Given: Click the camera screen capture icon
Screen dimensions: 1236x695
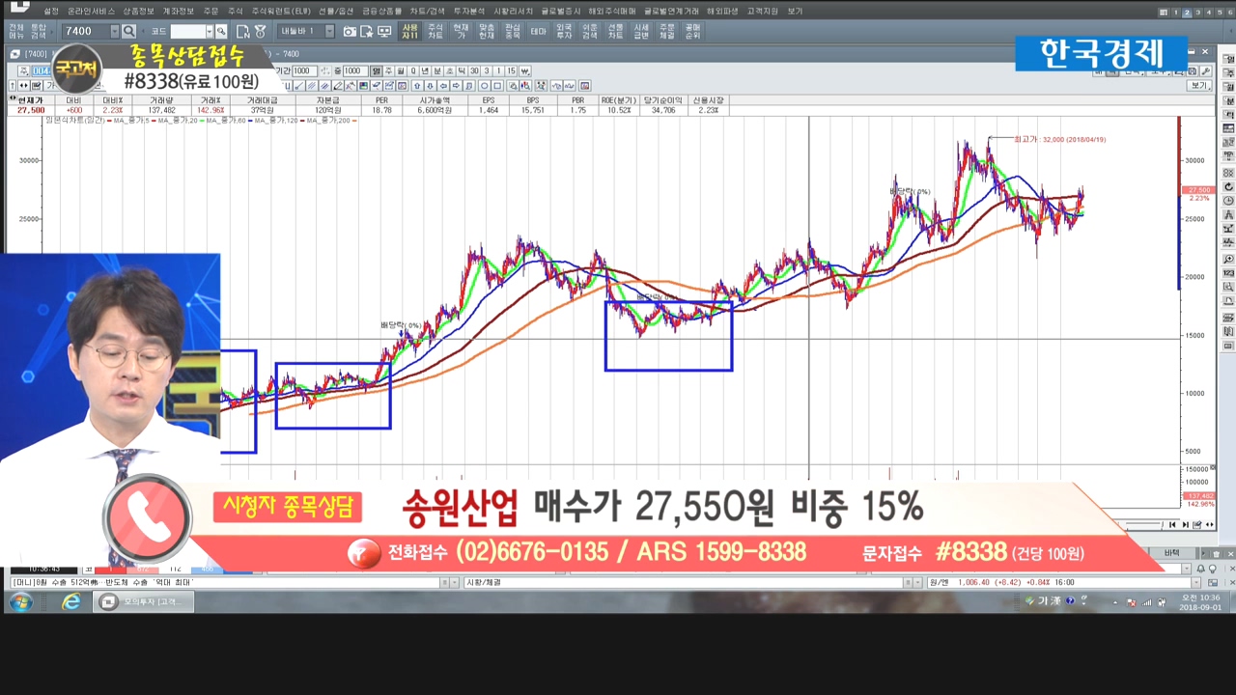Looking at the screenshot, I should click(350, 32).
